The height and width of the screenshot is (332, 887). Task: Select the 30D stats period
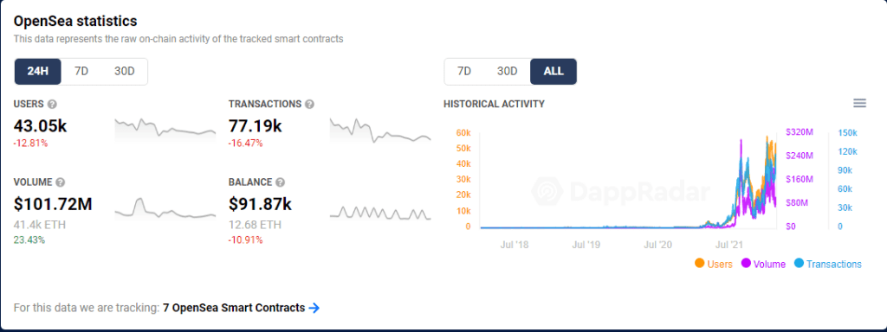(124, 72)
